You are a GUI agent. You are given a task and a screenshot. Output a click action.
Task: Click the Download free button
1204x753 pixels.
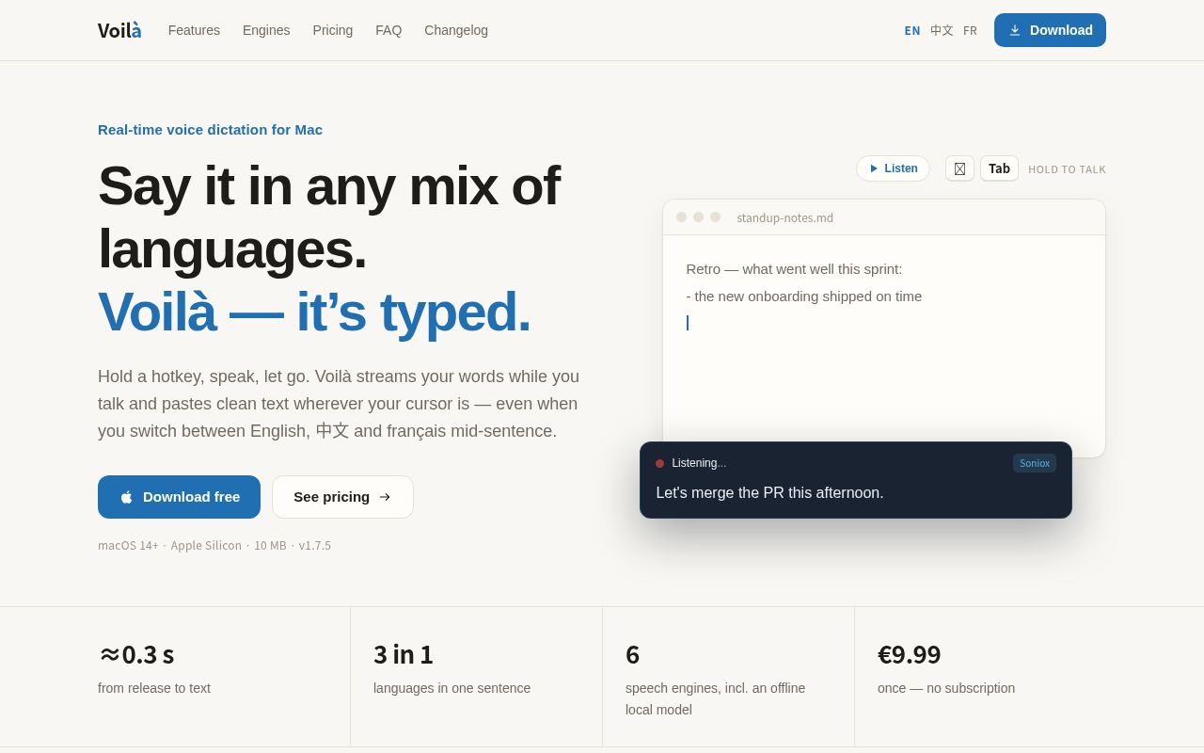(x=179, y=497)
